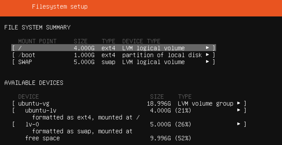The image size is (282, 145).
Task: Select the lv-0 logical volume entry
Action: pos(32,124)
